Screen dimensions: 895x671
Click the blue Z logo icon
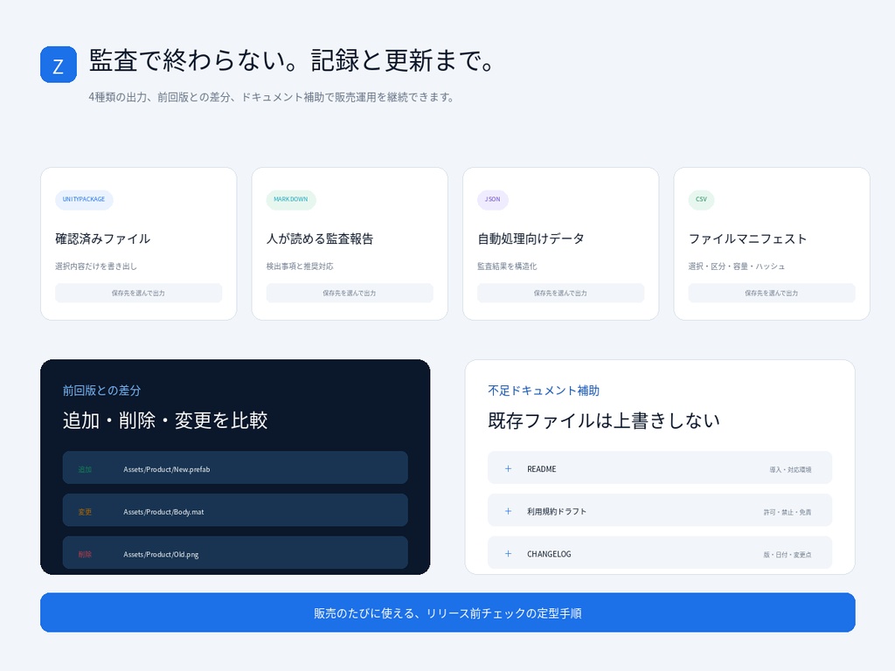coord(59,65)
